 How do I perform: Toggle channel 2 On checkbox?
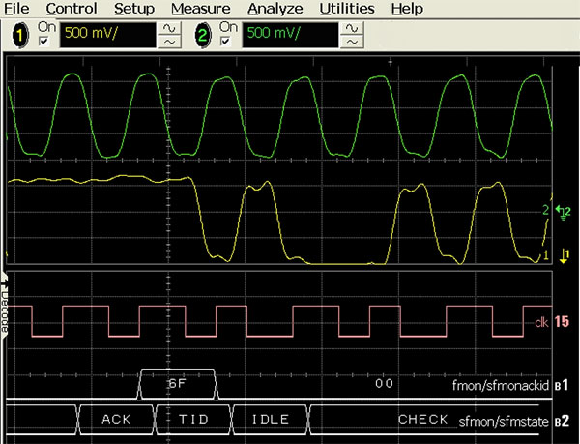tap(225, 42)
